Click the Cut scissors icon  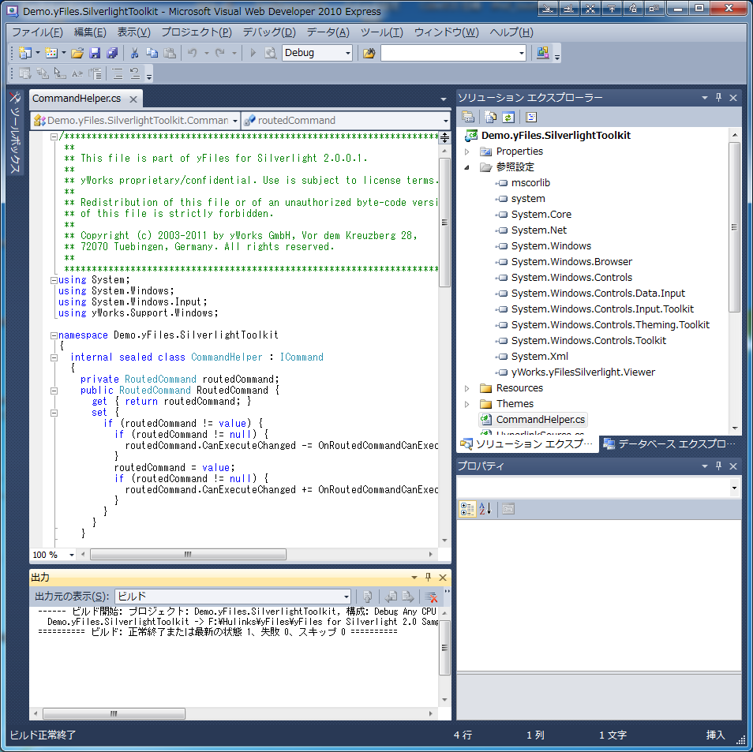pos(134,53)
